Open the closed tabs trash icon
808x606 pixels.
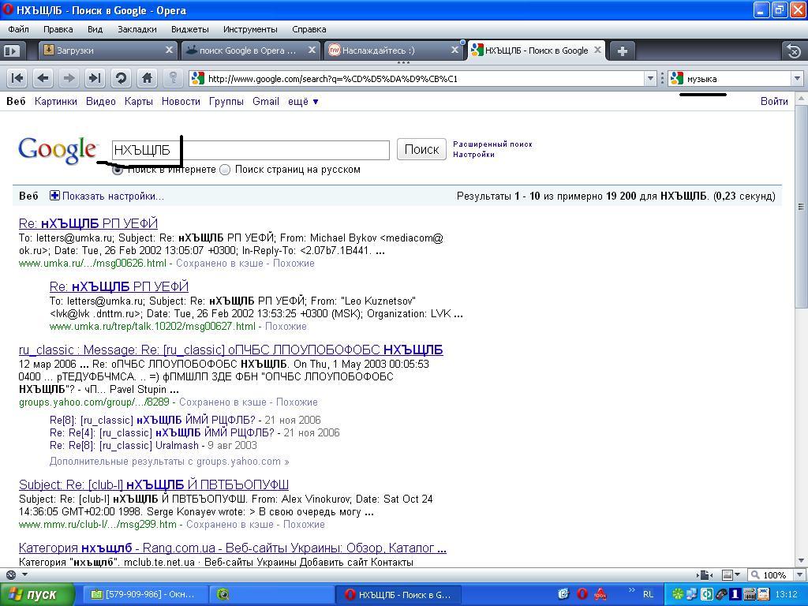point(794,50)
